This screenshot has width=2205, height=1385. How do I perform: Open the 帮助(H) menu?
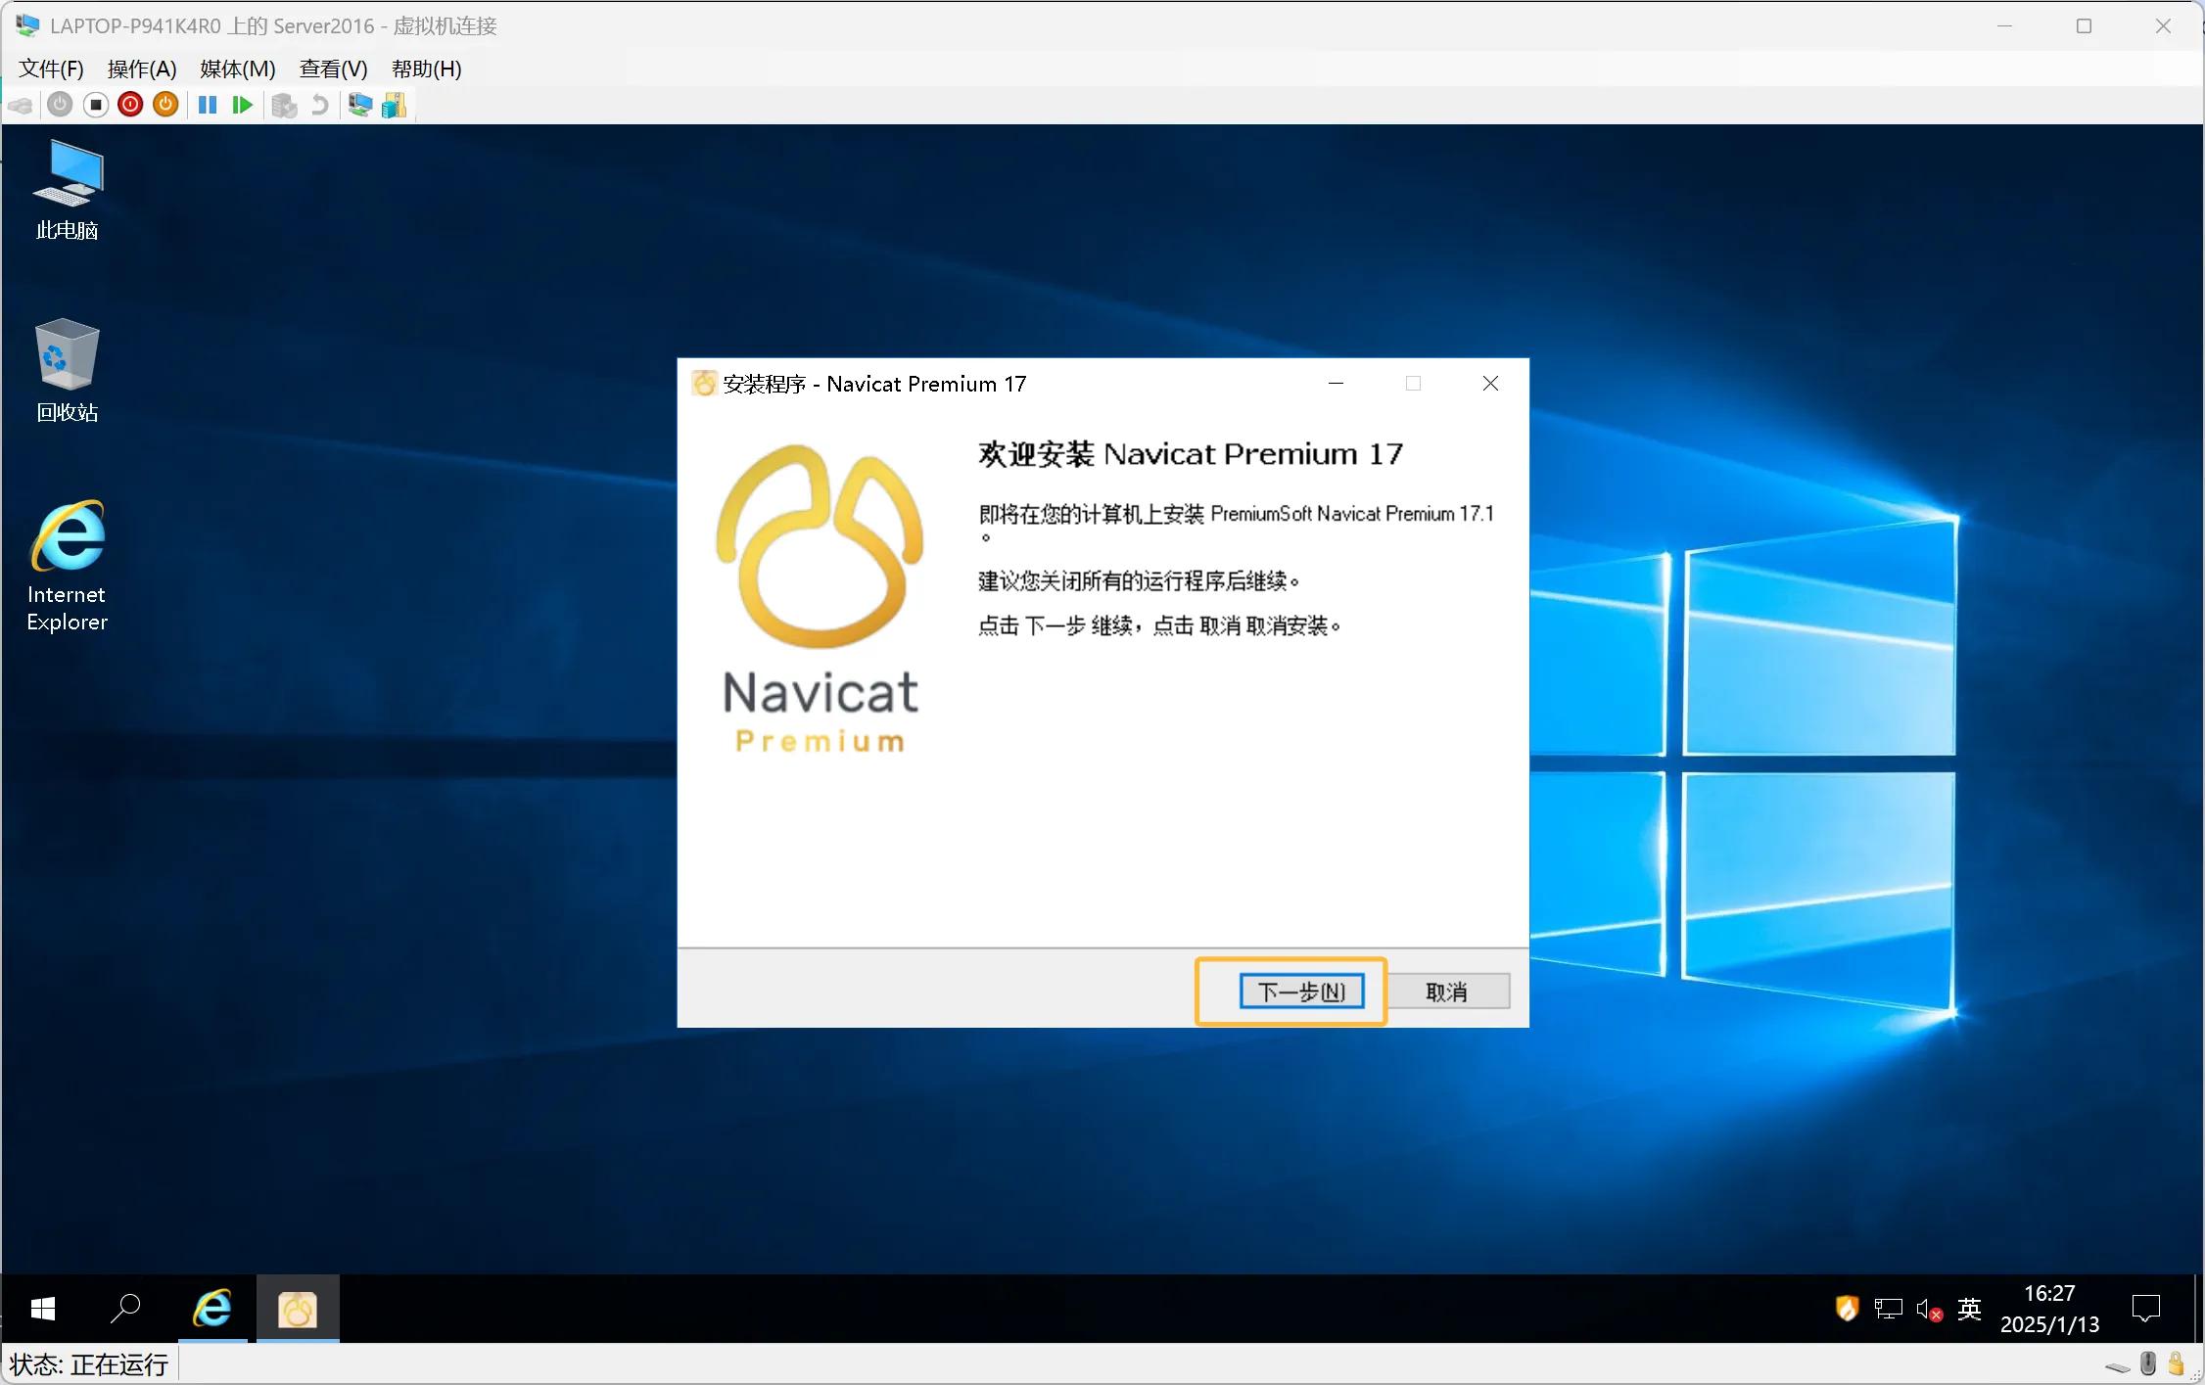click(427, 69)
